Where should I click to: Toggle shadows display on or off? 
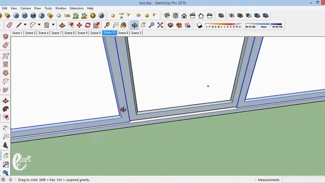click(200, 25)
